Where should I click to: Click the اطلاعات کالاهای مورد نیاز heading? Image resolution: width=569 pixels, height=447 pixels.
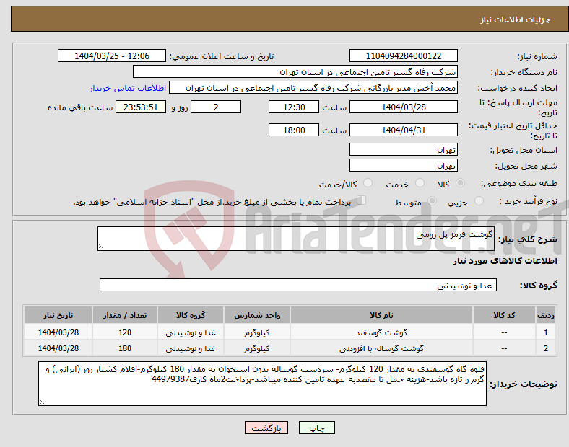[x=505, y=261]
